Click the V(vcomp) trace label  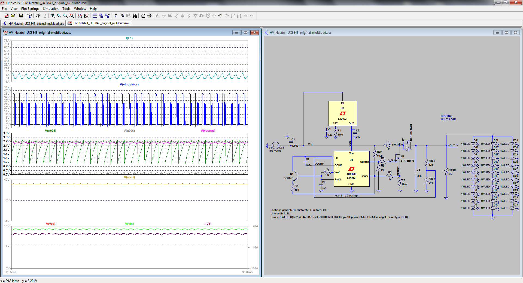pos(208,131)
